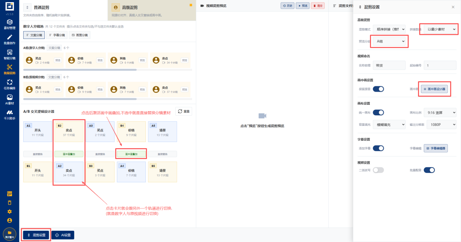
Task: Open 批量创作 pencil sidebar item
Action: point(9,39)
